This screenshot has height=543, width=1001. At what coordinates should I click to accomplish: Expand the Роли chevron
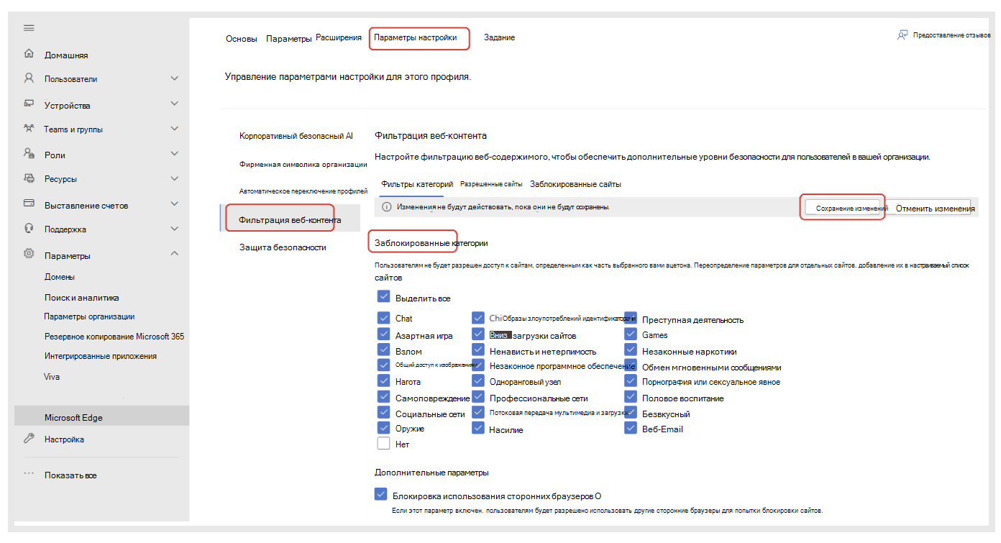[x=174, y=154]
